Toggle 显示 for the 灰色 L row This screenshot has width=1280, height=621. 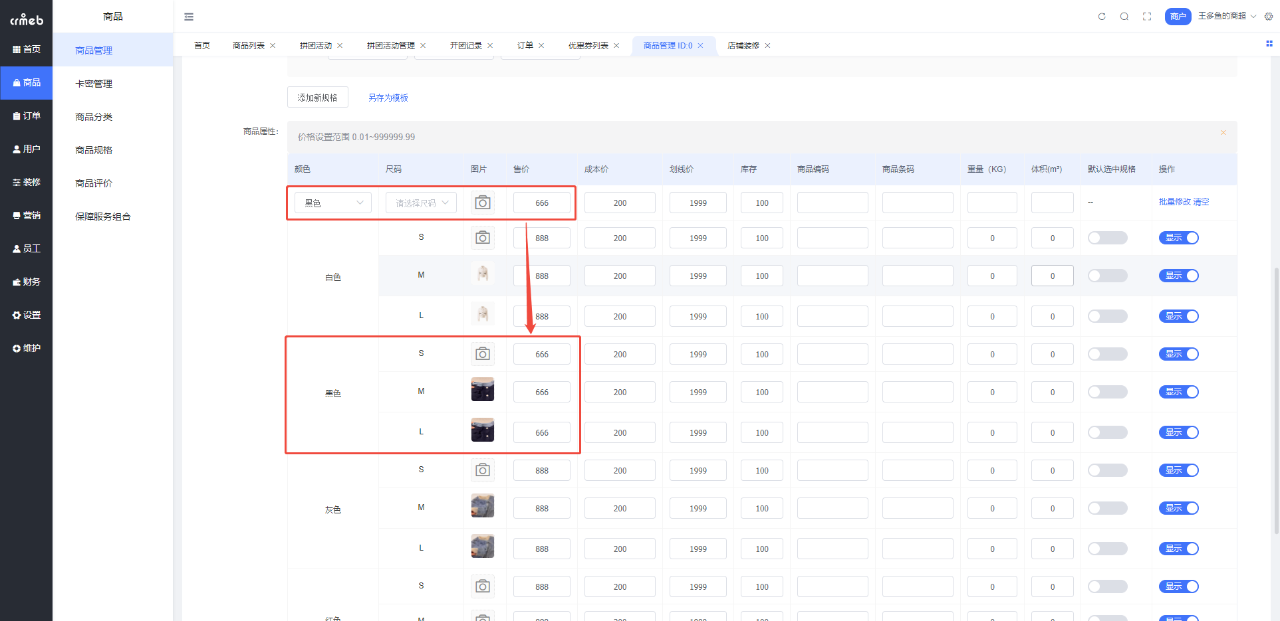click(x=1178, y=548)
